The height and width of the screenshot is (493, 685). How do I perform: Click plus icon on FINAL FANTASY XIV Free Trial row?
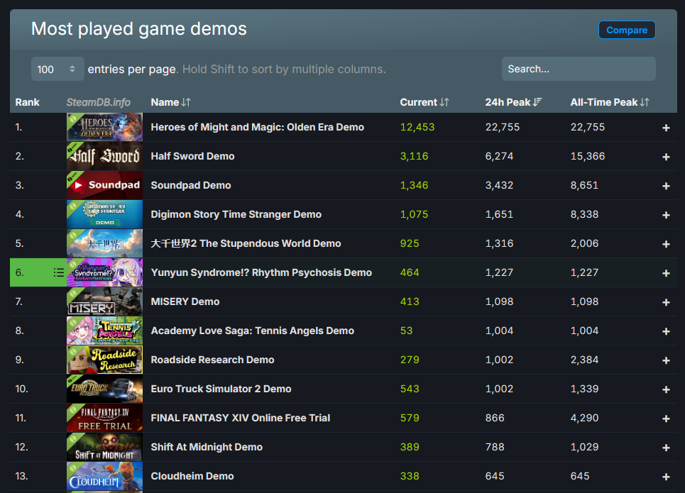(666, 419)
